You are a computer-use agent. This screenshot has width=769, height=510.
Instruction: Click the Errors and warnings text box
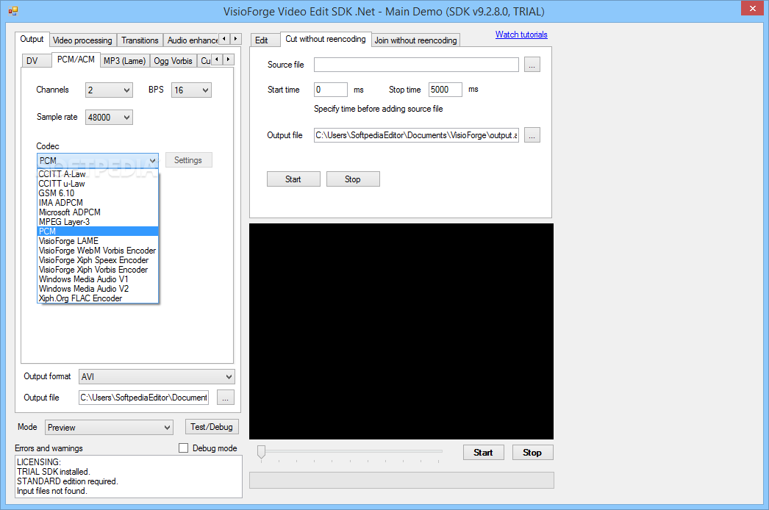click(129, 477)
